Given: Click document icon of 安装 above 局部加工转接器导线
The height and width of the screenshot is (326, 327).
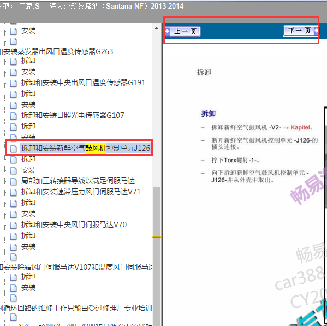Looking at the screenshot, I should [14, 170].
